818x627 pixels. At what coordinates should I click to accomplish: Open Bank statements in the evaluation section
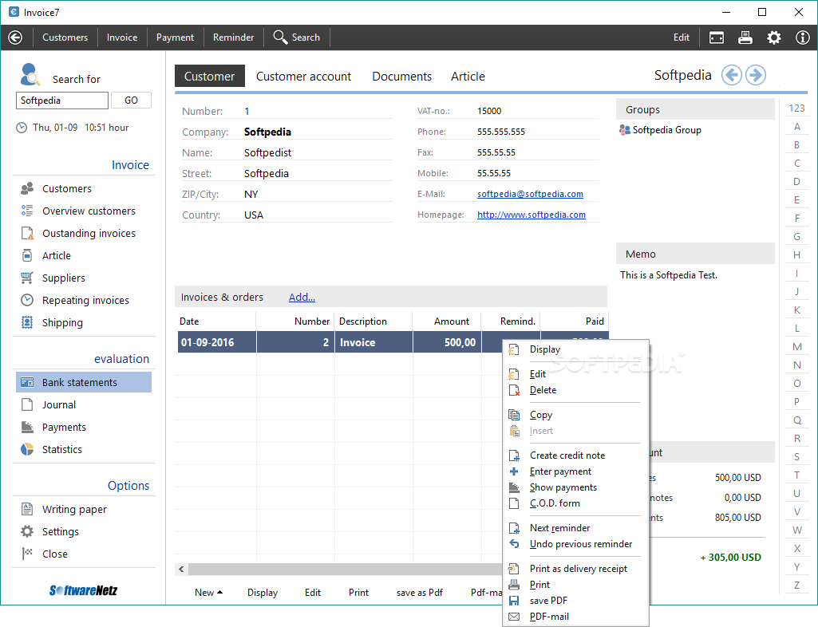click(x=84, y=382)
